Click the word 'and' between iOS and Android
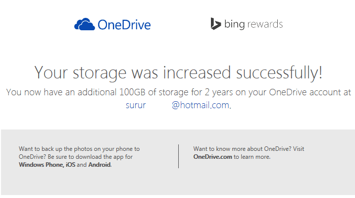 click(82, 165)
